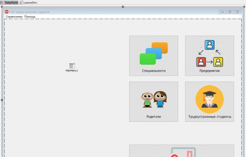Open Специальности button with colored rectangles
246x157 pixels.
[x=154, y=56]
